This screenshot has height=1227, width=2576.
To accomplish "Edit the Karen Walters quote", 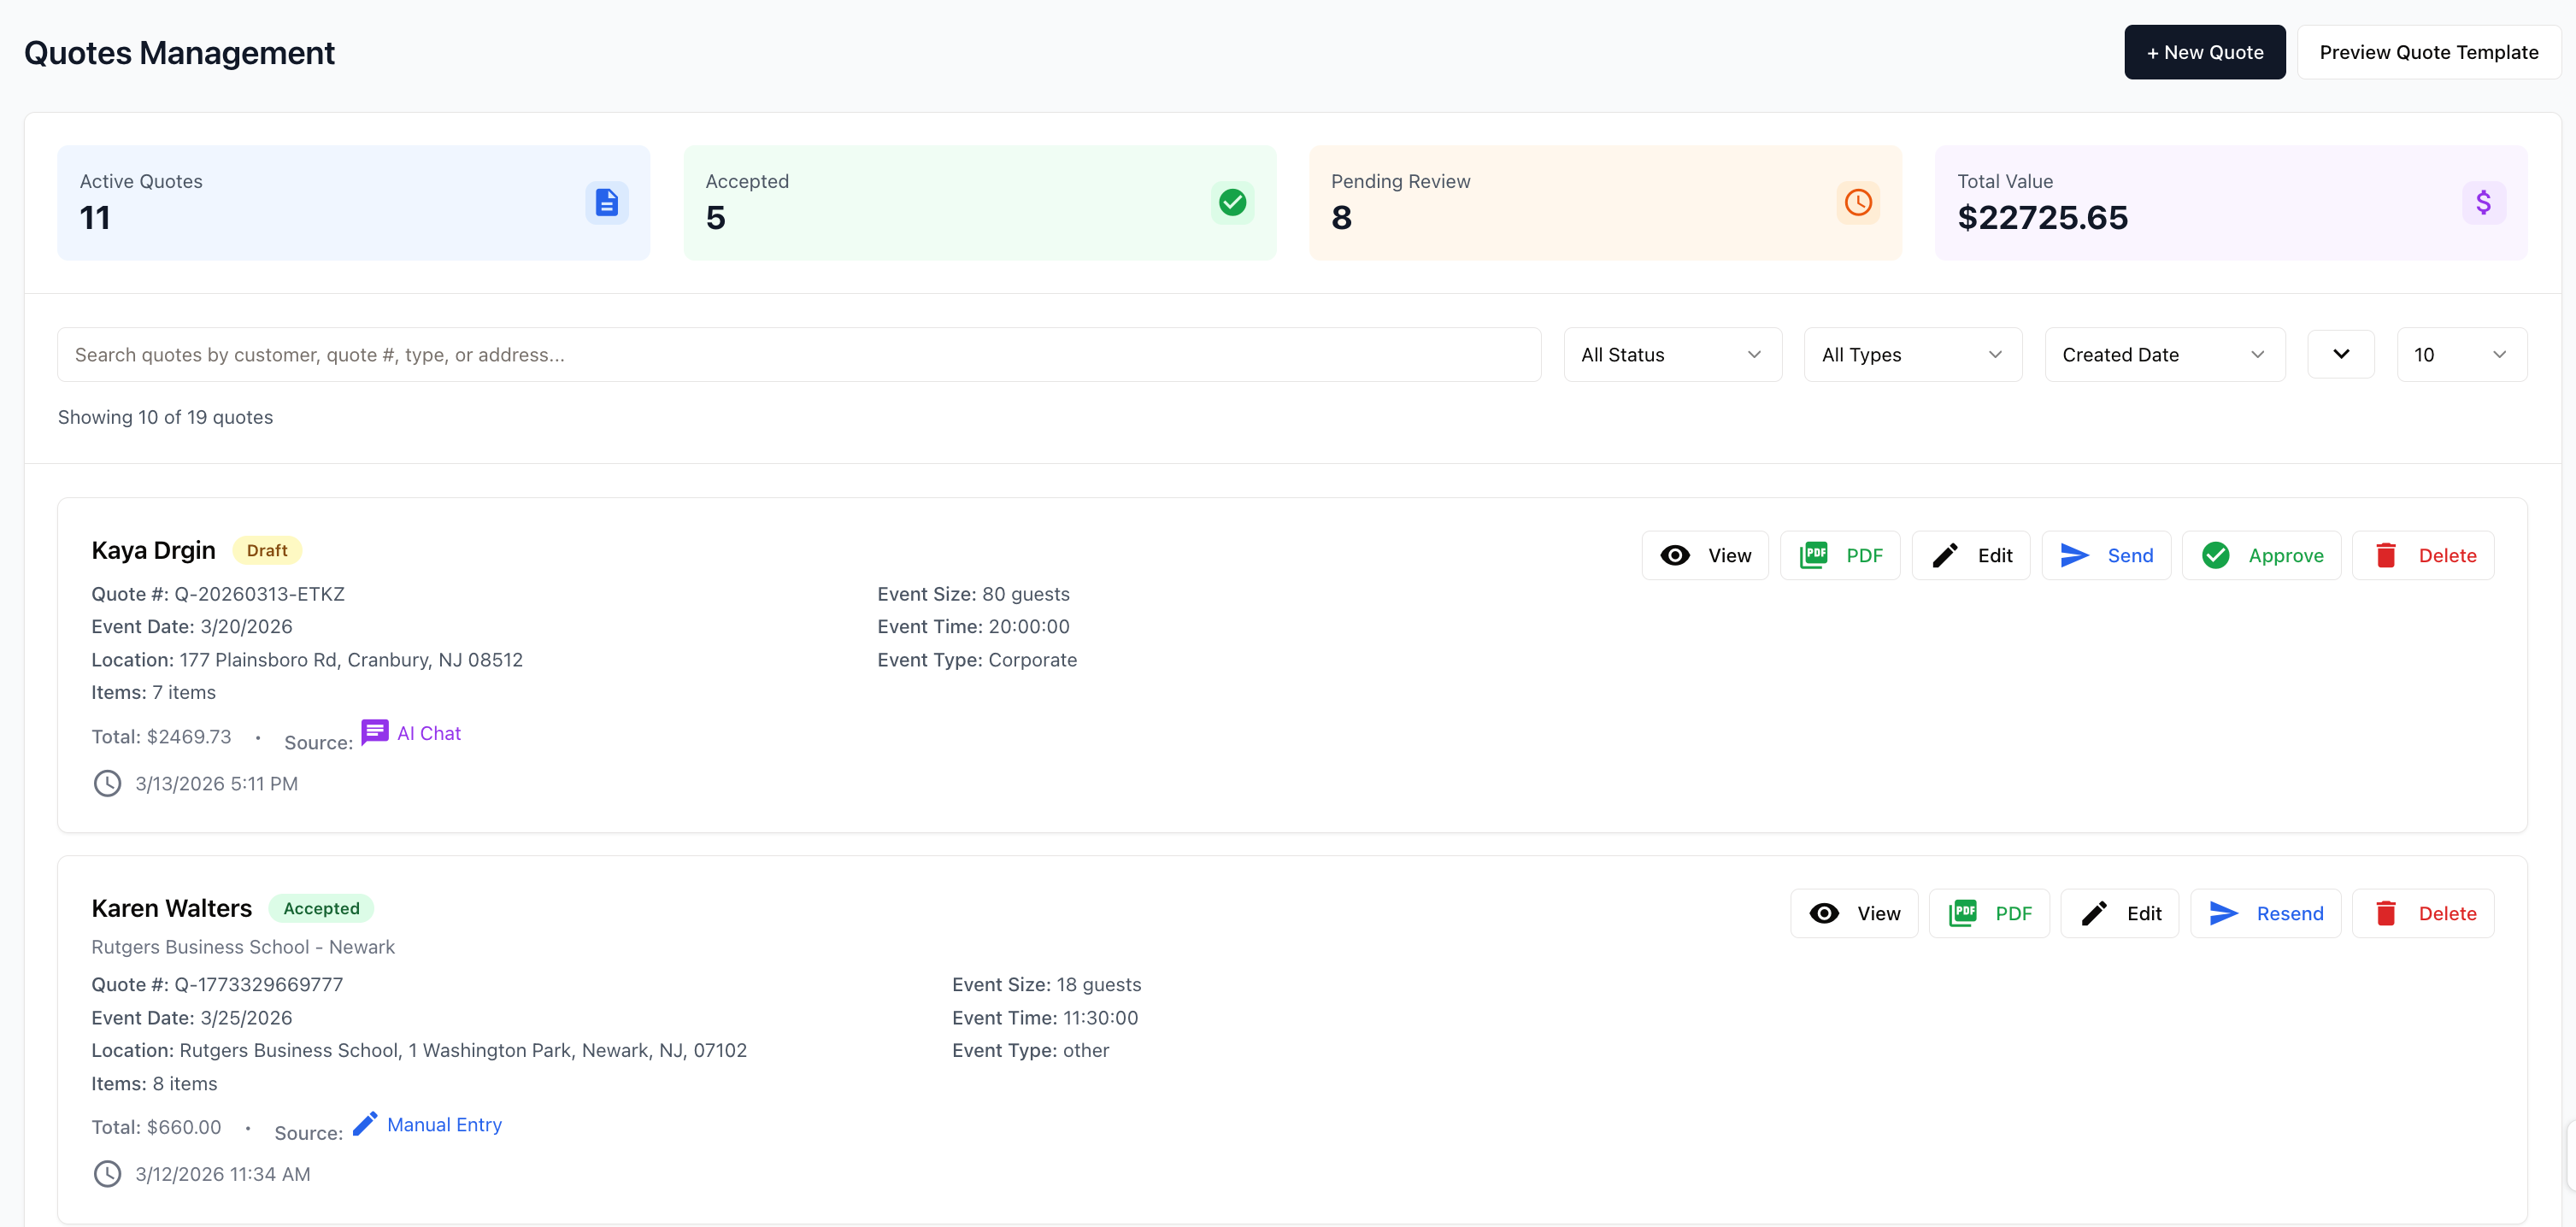I will tap(2119, 914).
